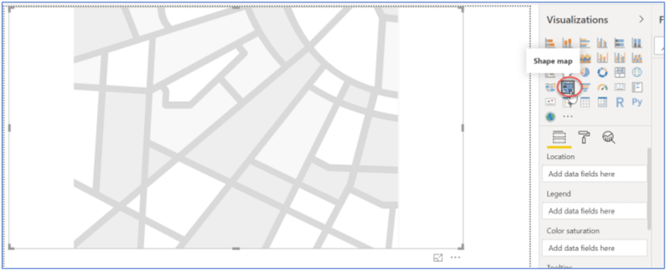Open More options ellipsis below the map visual
The height and width of the screenshot is (270, 666).
(x=456, y=257)
